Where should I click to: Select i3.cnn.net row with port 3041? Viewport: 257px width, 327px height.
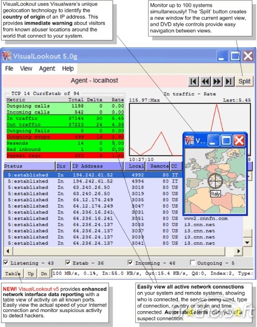(x=123, y=243)
